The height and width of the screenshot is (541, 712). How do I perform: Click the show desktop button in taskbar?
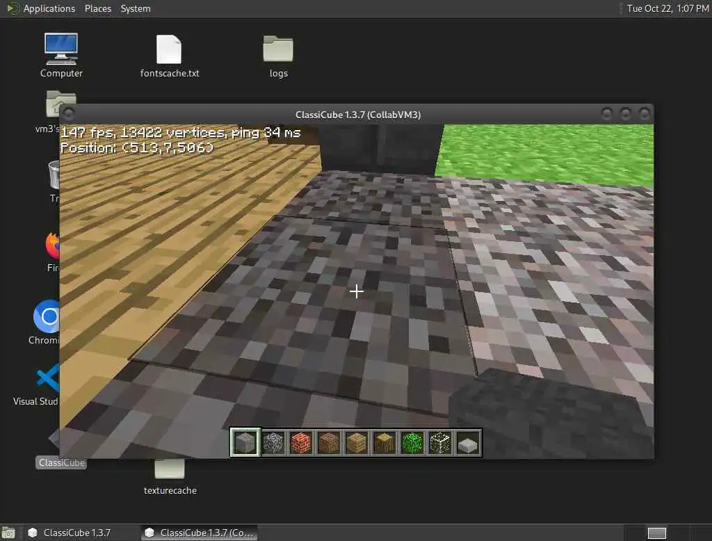pyautogui.click(x=8, y=533)
